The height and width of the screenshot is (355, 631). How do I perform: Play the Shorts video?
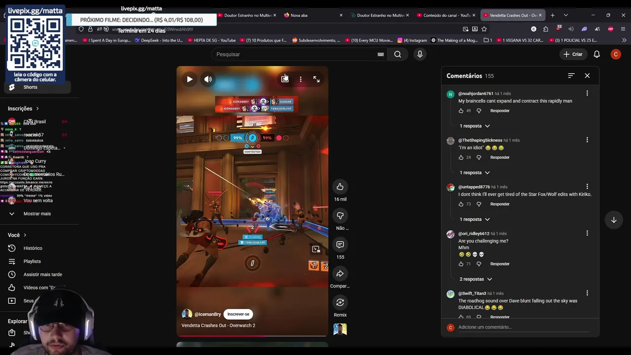pos(190,79)
